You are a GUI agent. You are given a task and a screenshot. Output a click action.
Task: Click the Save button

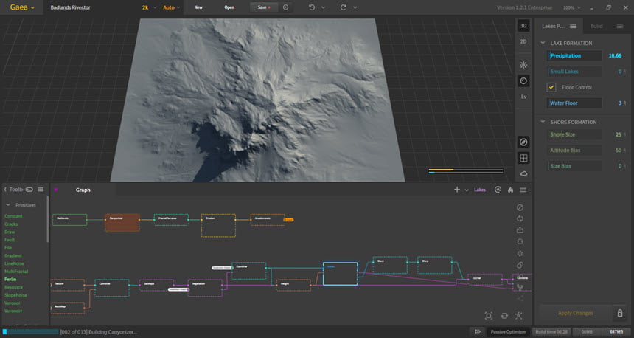click(x=264, y=7)
